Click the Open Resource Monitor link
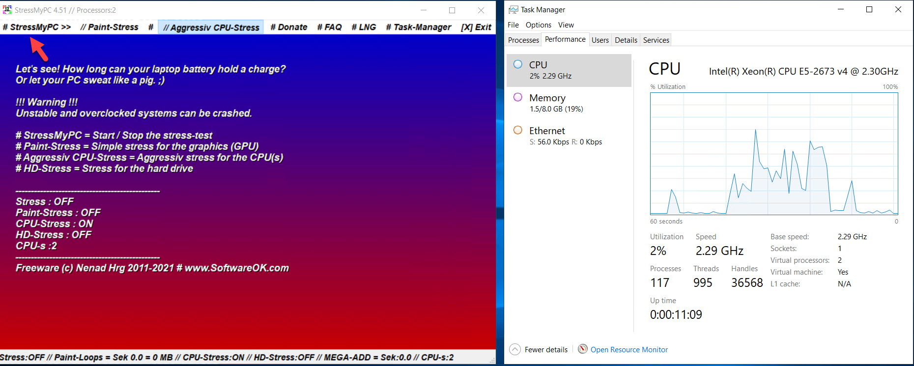Image resolution: width=914 pixels, height=366 pixels. click(x=629, y=350)
